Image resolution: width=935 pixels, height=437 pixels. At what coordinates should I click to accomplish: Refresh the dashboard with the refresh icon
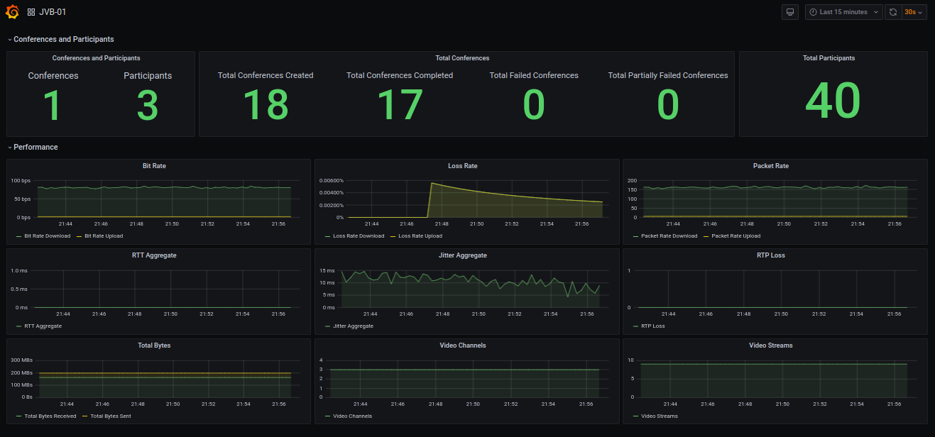tap(893, 12)
